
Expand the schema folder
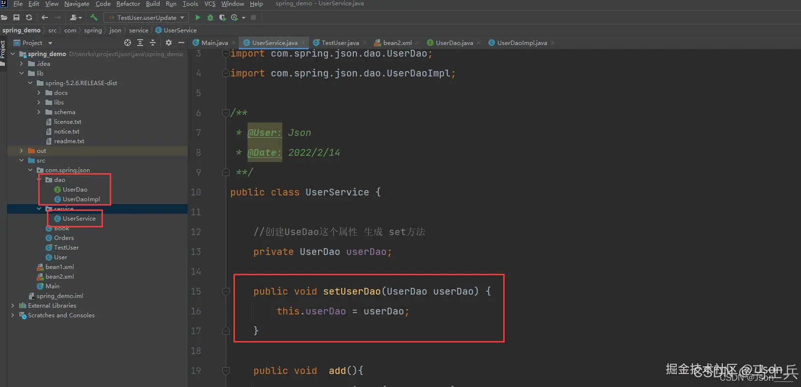coord(39,112)
